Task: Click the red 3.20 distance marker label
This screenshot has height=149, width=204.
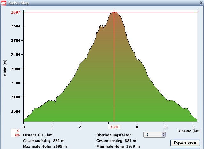Action: coord(114,127)
